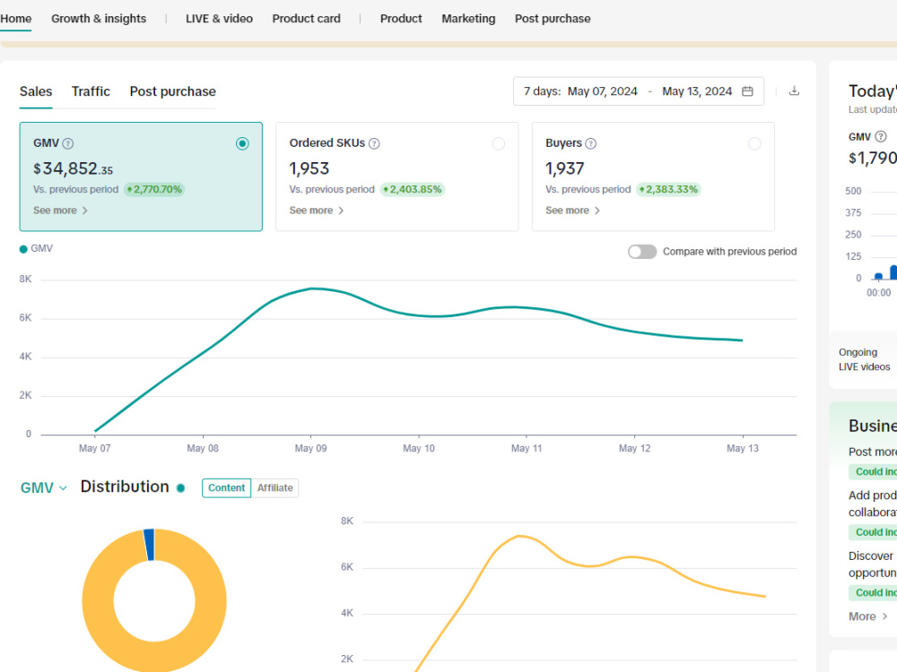Toggle Compare with previous period switch
The image size is (897, 672).
coord(642,252)
